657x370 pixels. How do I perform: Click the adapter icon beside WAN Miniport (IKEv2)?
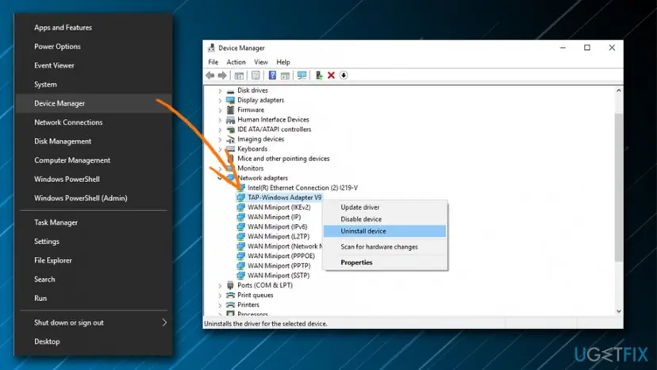240,207
